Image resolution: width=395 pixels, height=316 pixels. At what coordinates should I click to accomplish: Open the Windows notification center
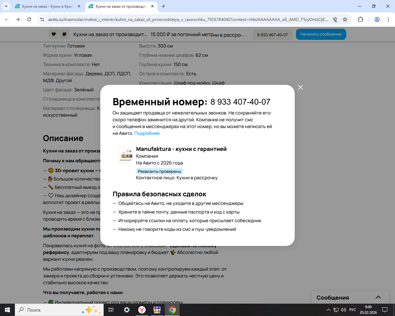pyautogui.click(x=385, y=310)
